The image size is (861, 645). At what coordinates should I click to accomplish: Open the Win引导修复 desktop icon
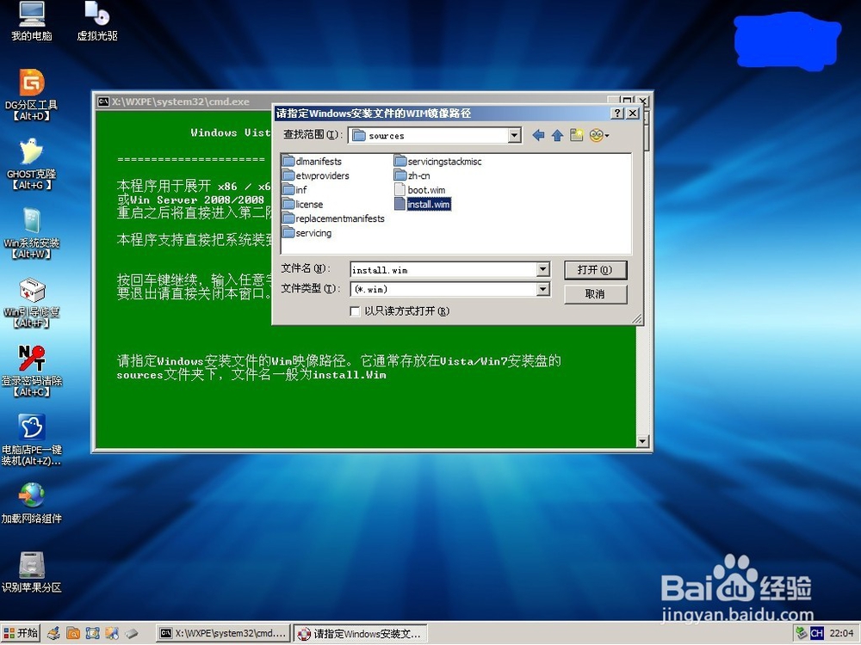pyautogui.click(x=31, y=302)
